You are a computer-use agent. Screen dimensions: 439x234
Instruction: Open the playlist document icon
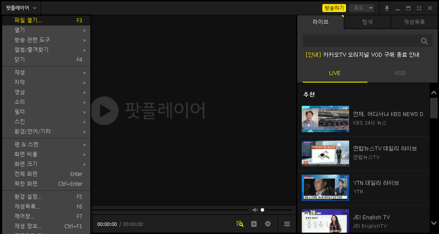click(254, 224)
